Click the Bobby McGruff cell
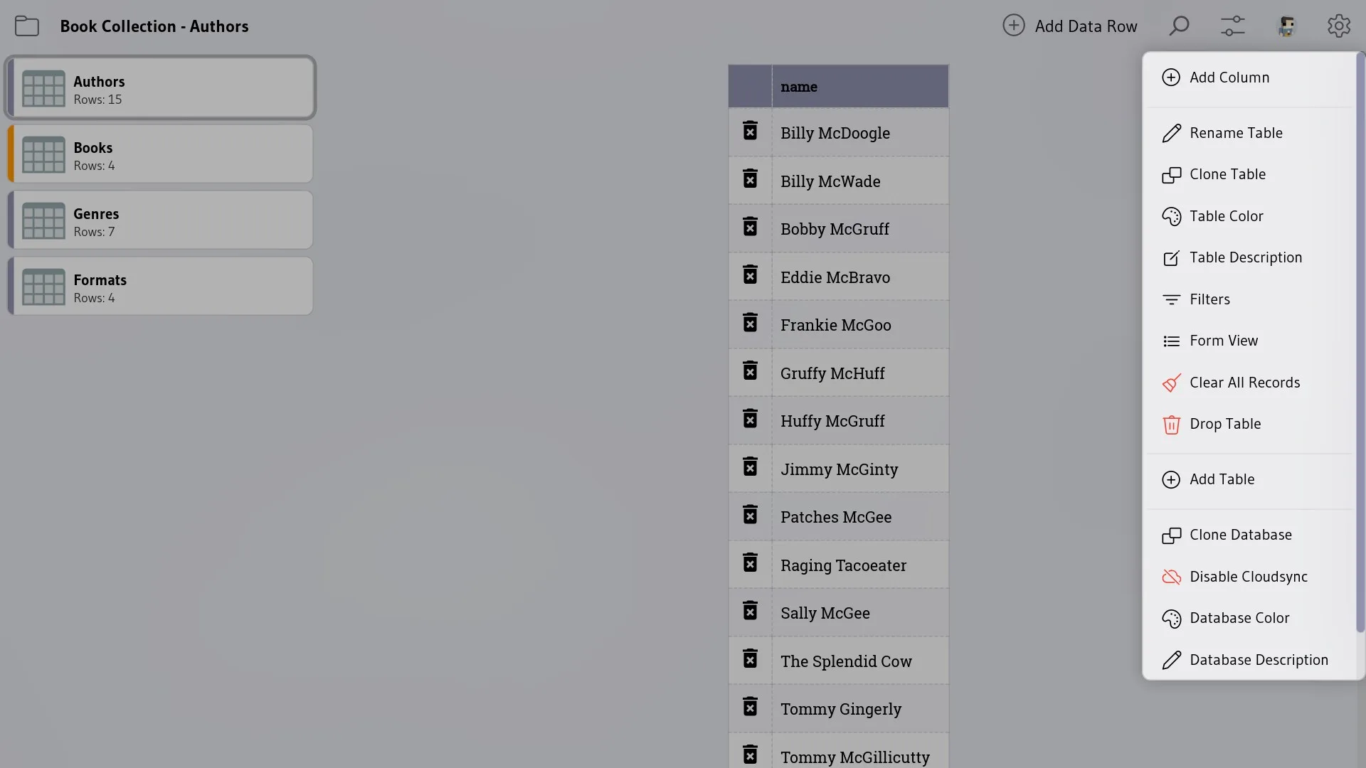 [860, 229]
